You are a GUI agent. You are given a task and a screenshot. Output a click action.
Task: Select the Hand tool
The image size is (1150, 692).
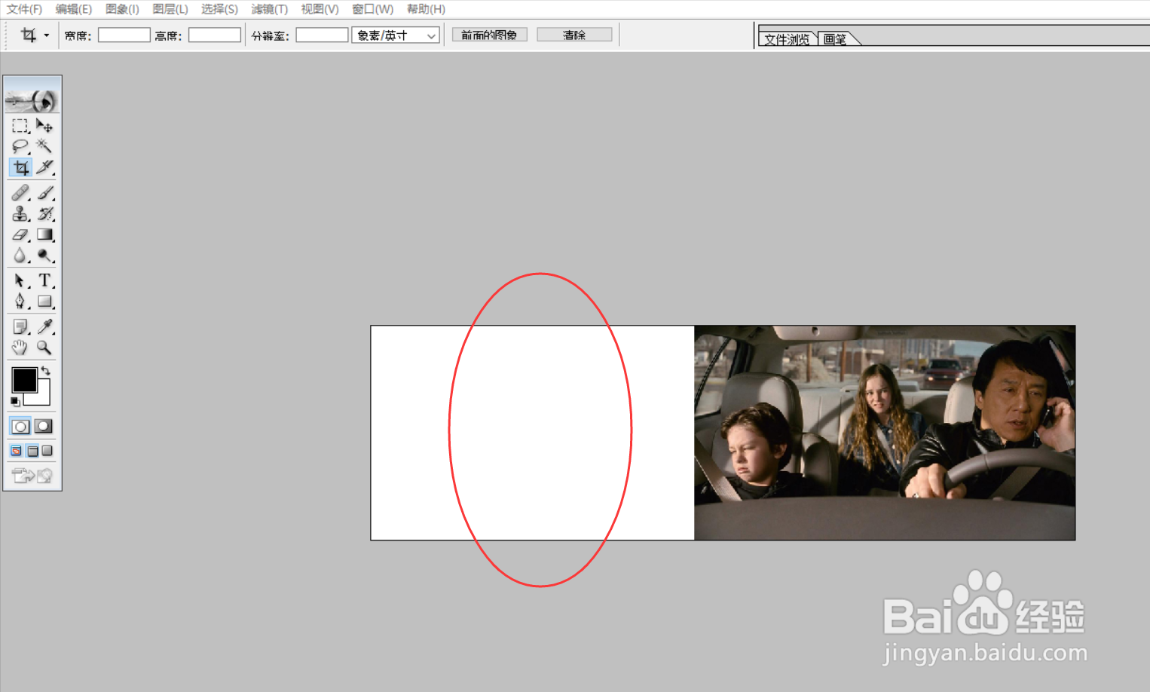coord(20,348)
